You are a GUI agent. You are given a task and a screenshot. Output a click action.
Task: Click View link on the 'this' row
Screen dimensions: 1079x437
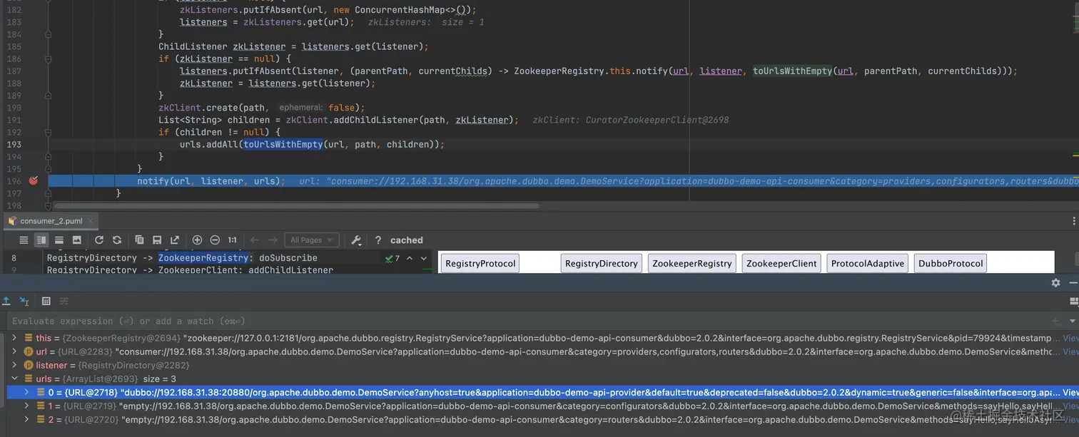point(1070,338)
